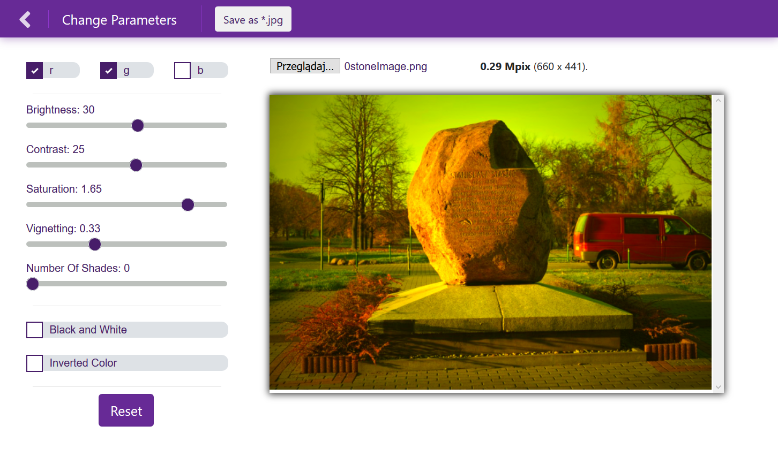Click the Brightness: 30 label
Screen dimensions: 778x456
61,110
